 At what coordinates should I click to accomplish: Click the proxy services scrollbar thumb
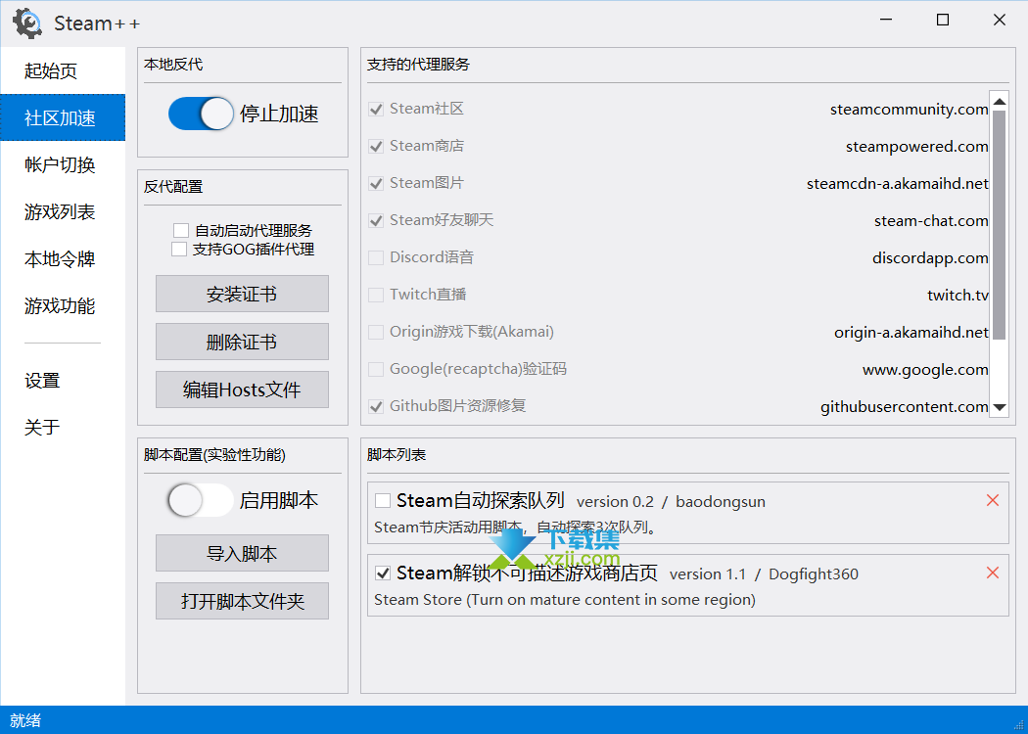1000,225
